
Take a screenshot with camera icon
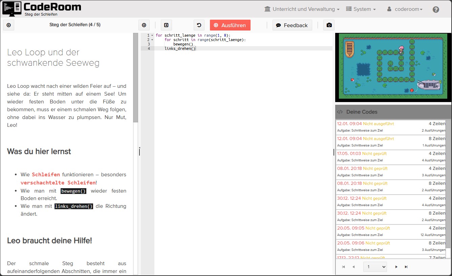point(329,25)
